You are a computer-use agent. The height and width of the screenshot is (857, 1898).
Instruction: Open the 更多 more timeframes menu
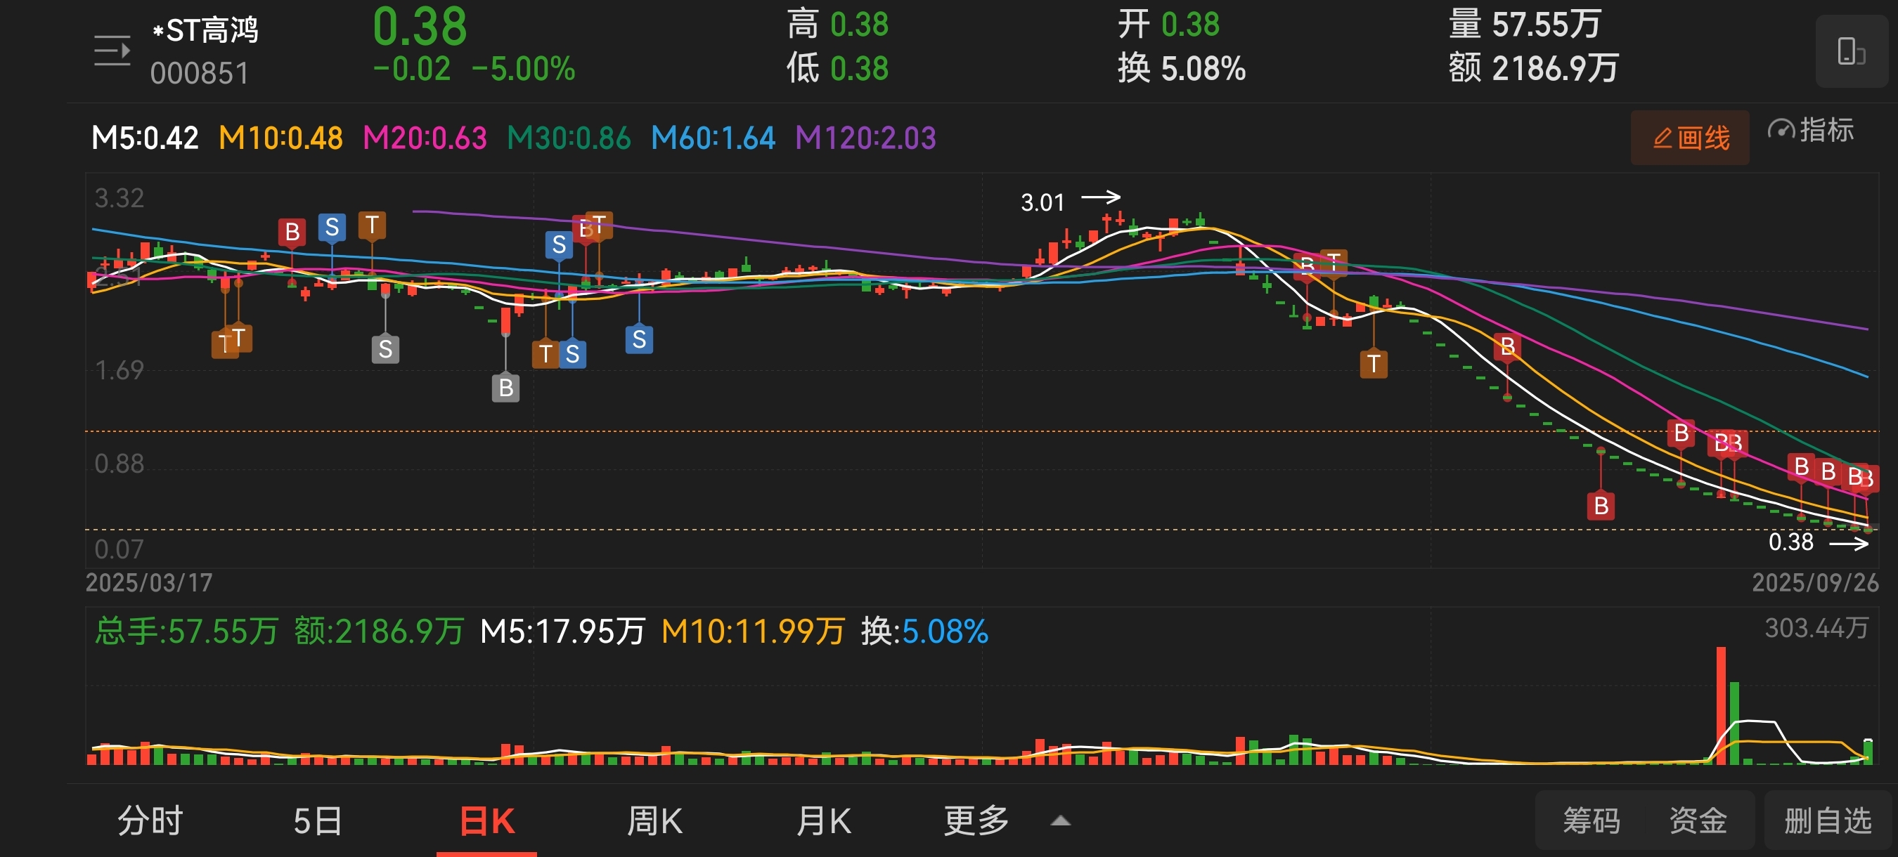point(976,821)
